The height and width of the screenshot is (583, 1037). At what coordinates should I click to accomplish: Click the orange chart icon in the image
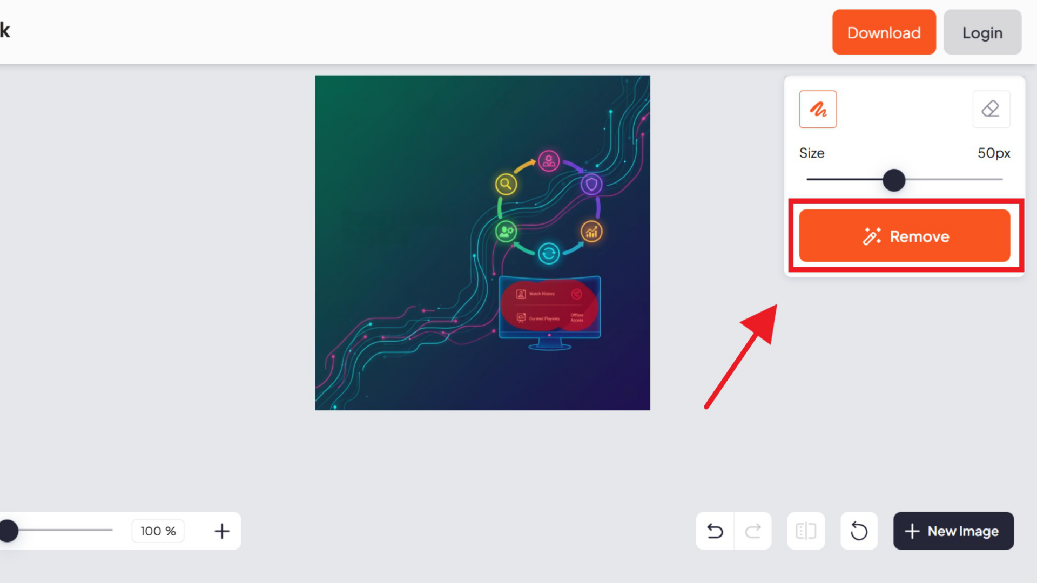592,232
